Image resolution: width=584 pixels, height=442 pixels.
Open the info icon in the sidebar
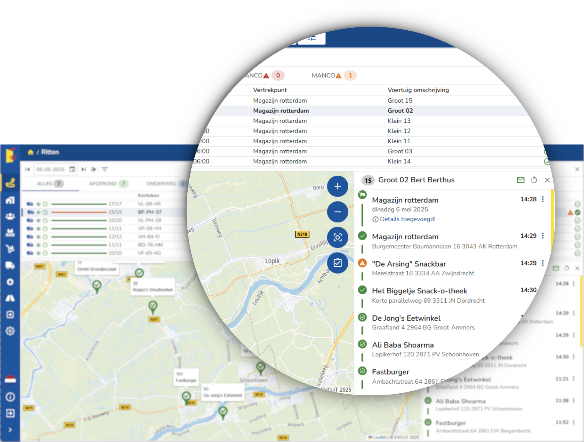click(10, 397)
